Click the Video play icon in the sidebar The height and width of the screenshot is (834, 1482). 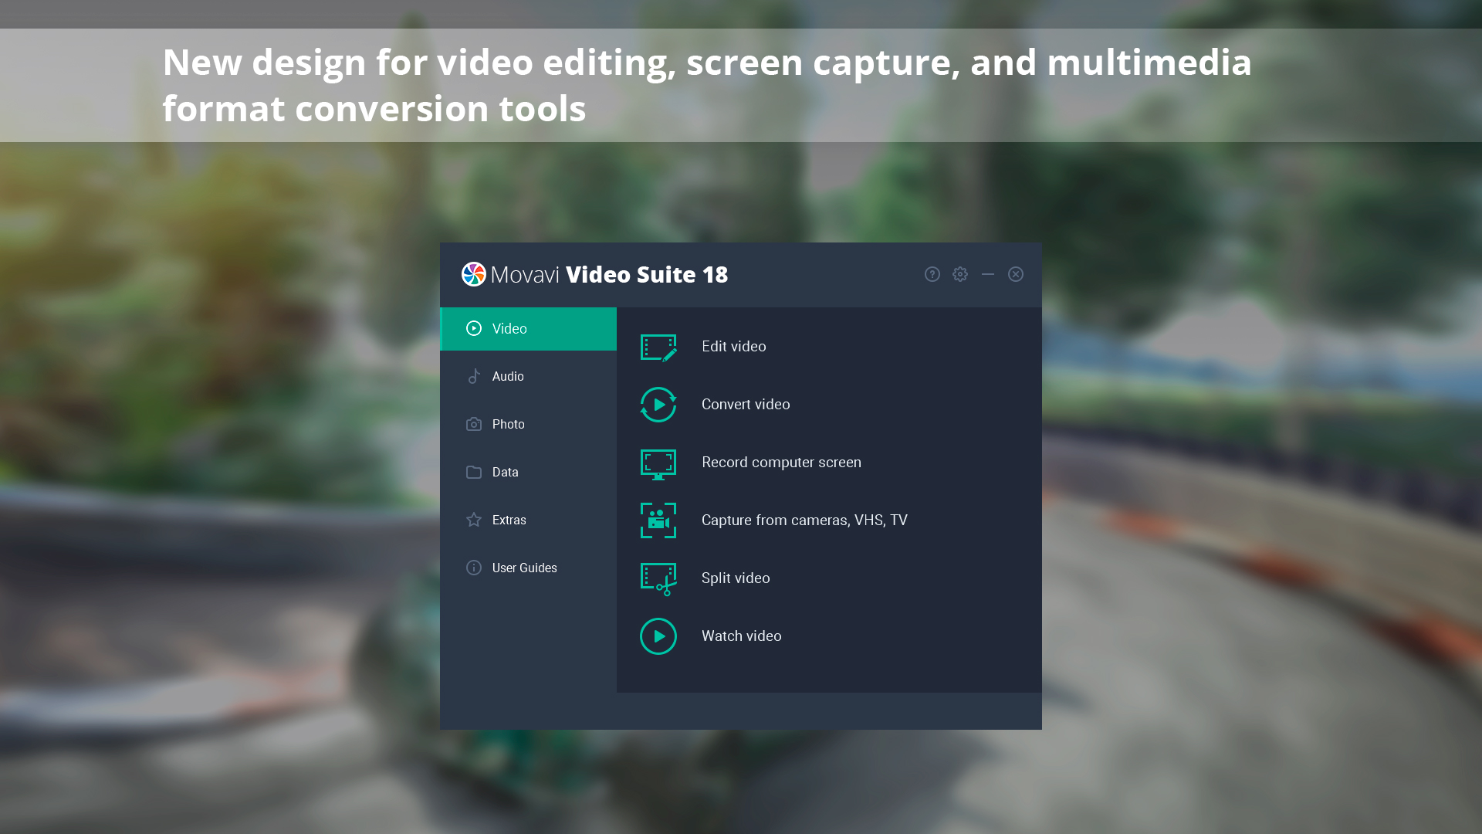(473, 328)
